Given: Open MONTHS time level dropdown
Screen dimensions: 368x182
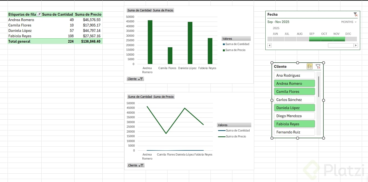Looking at the screenshot, I should pos(349,22).
